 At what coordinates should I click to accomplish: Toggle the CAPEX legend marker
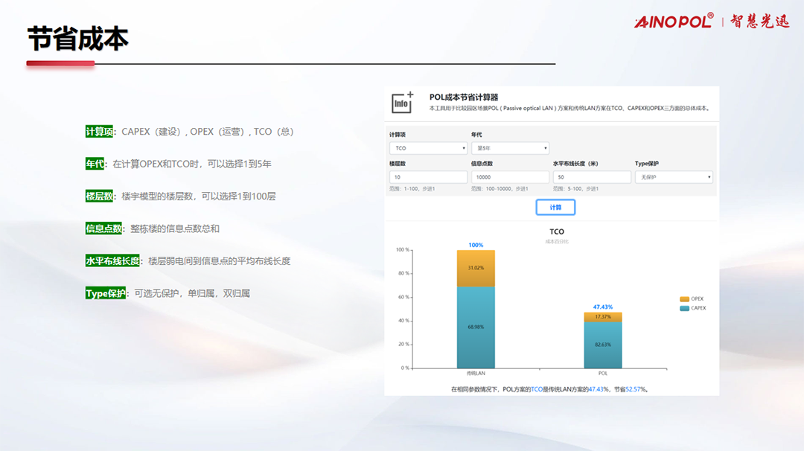tap(684, 307)
